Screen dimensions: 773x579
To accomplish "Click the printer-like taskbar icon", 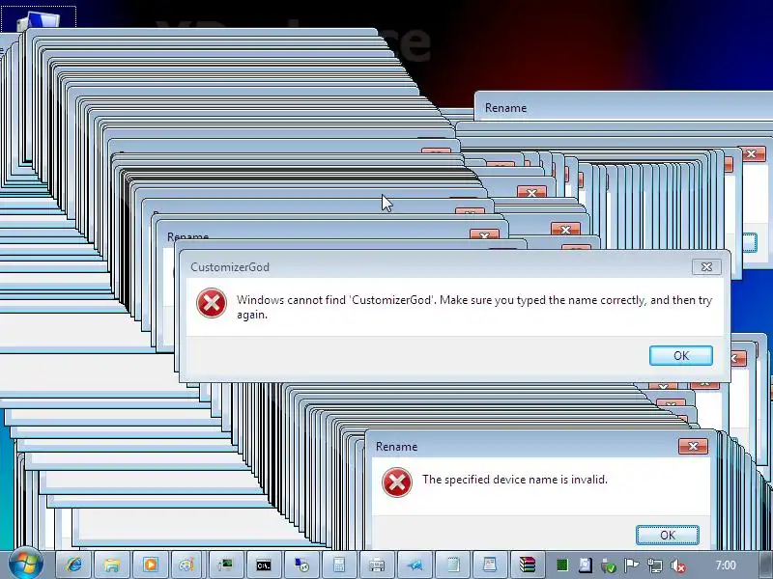I will (377, 565).
